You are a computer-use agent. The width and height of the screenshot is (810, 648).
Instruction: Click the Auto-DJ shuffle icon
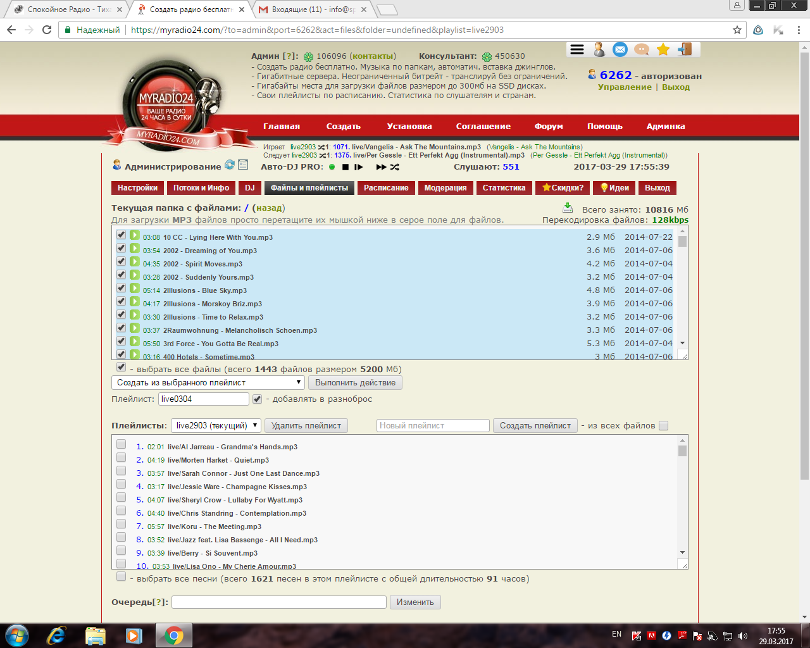(395, 167)
